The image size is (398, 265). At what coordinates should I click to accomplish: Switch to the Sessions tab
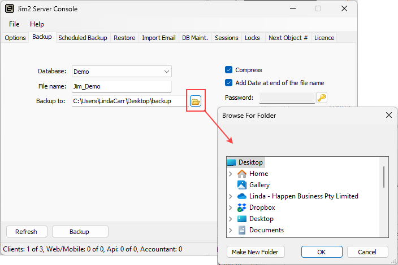226,38
